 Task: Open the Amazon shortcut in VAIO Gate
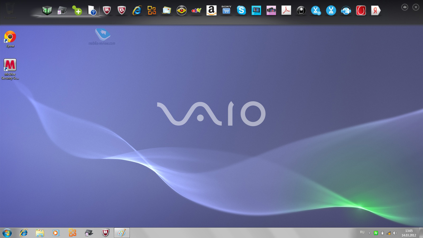[212, 11]
